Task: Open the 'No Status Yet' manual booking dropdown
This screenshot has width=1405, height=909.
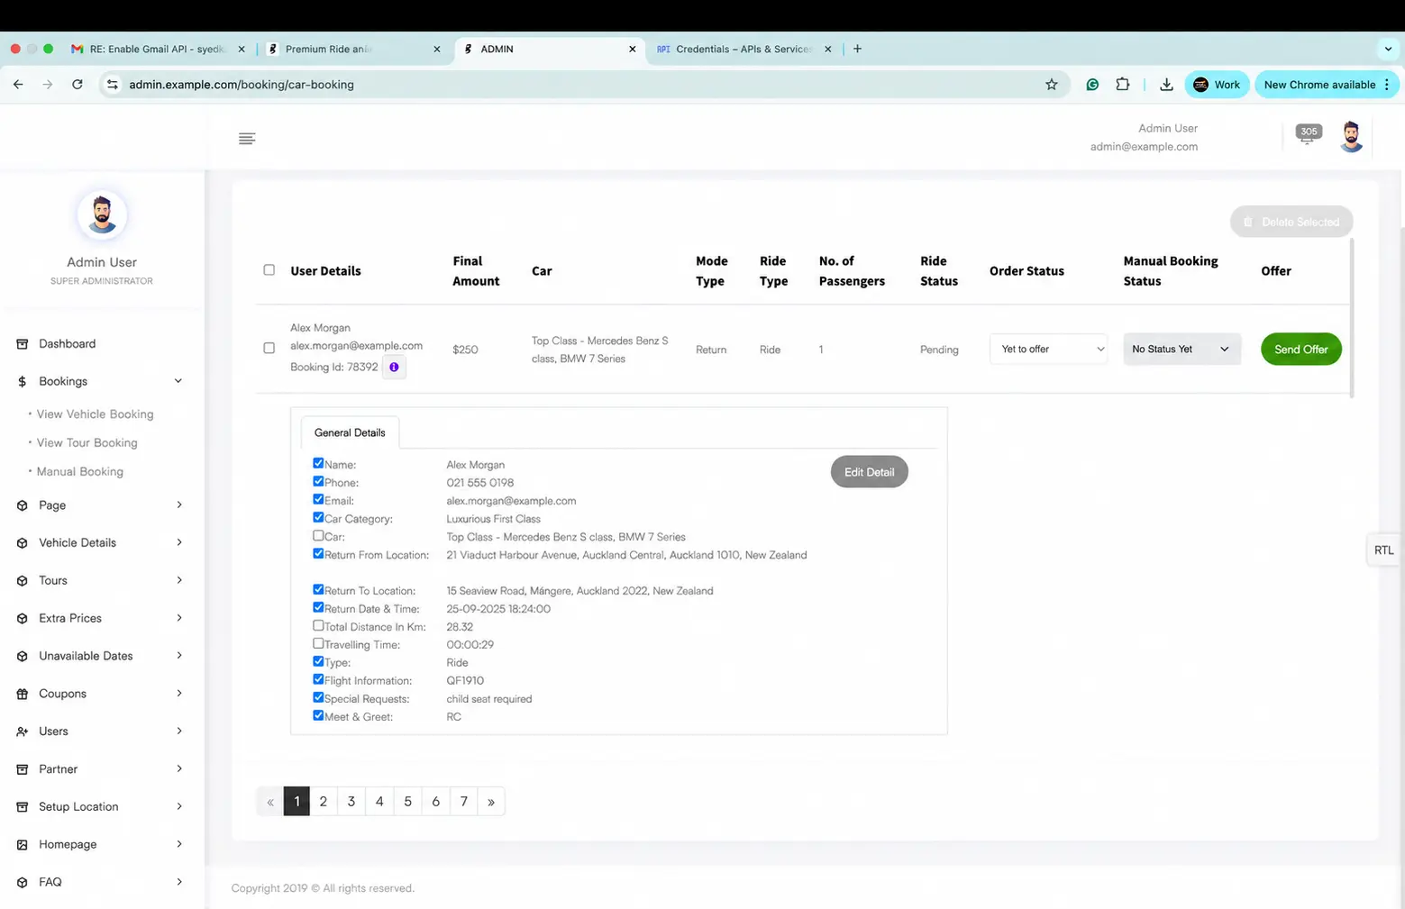Action: [x=1181, y=350]
